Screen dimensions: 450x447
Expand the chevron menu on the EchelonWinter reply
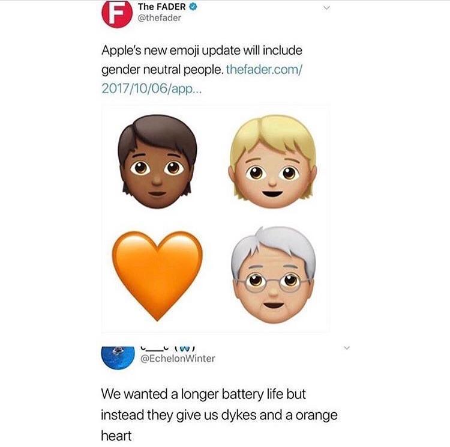[347, 348]
